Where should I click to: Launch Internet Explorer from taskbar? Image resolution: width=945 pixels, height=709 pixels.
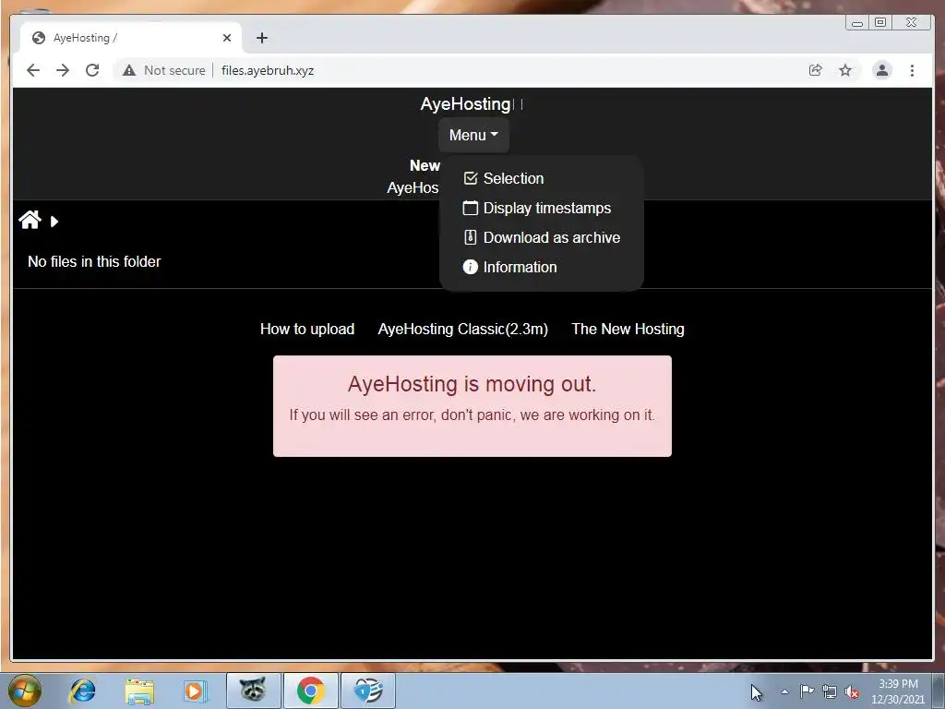coord(82,691)
